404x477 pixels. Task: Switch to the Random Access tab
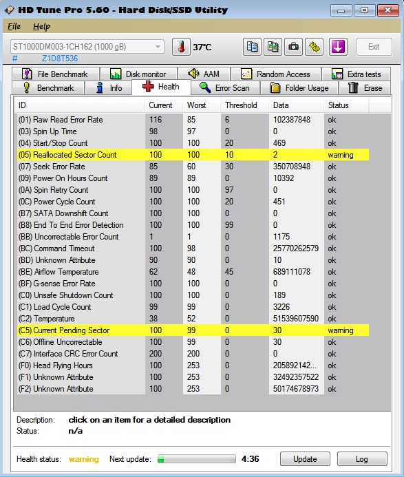click(275, 74)
